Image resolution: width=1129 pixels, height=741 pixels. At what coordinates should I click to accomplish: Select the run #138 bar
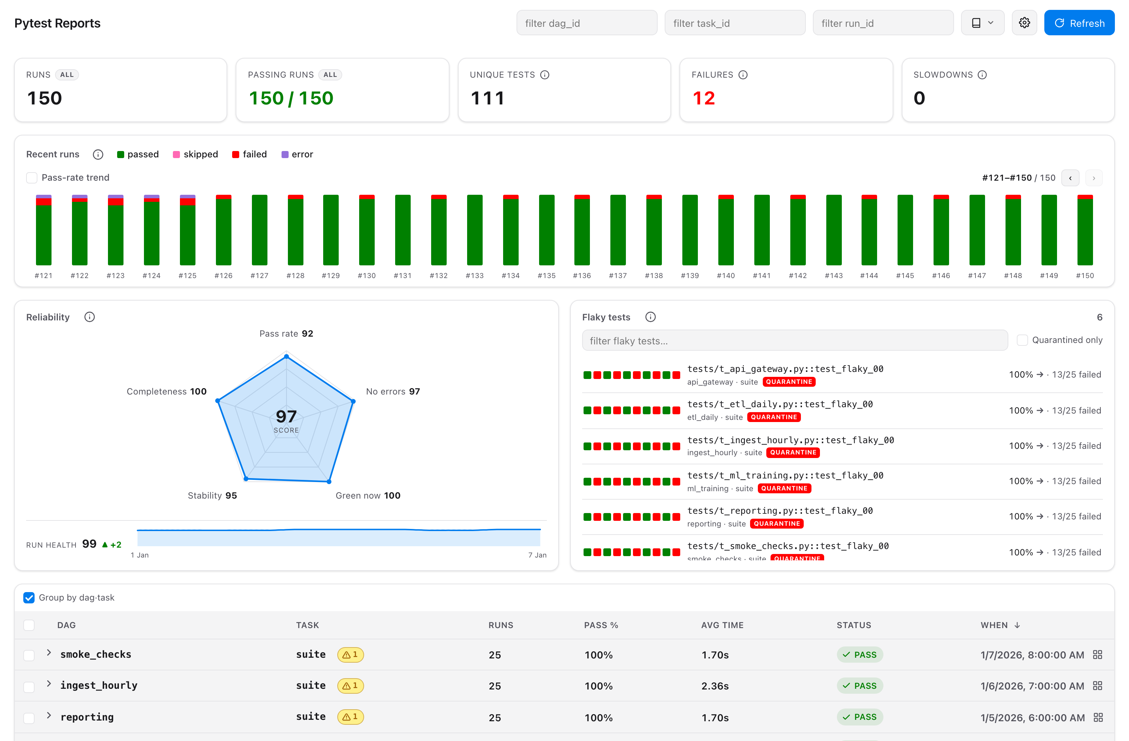pos(654,230)
